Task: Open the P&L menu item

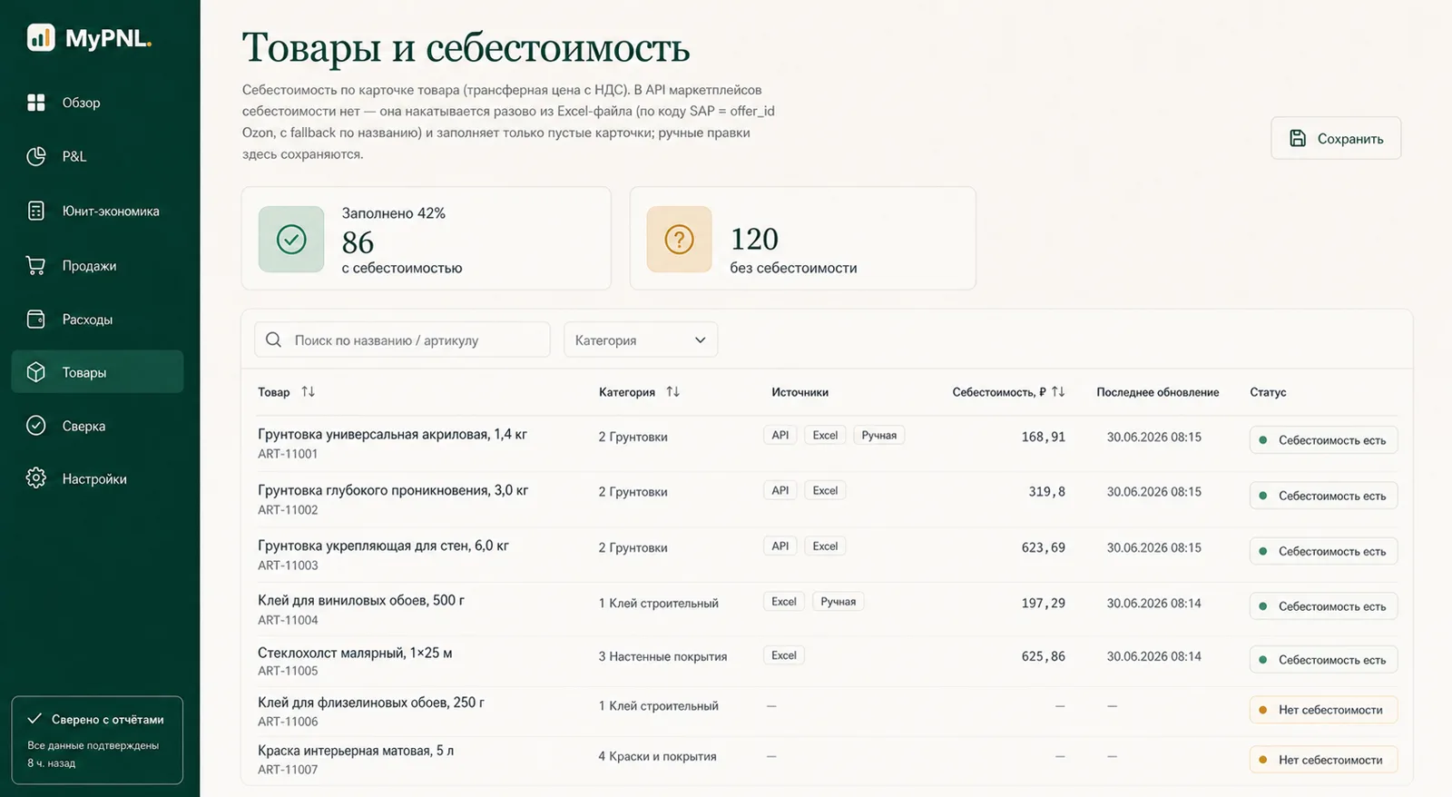Action: tap(97, 156)
